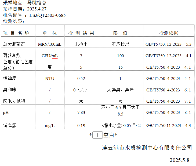The height and width of the screenshot is (166, 196).
Task: Click the pH result value 7.83
Action: coord(81,113)
